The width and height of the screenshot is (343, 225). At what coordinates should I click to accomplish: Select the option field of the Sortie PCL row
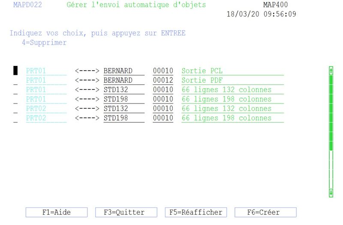16,71
